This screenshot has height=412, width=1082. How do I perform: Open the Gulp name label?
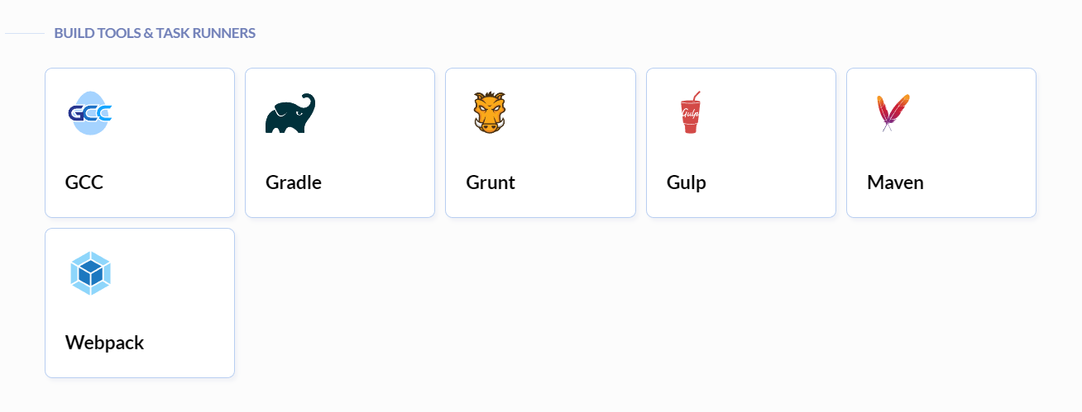pyautogui.click(x=687, y=182)
